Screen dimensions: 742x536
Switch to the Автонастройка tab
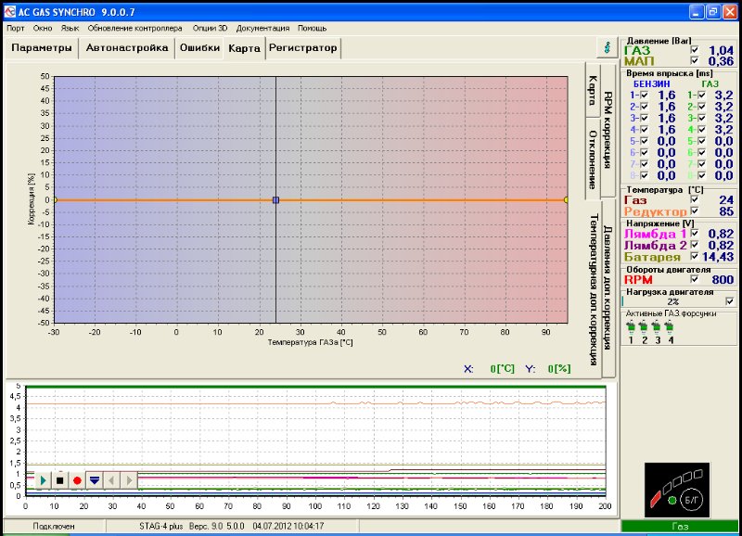(127, 47)
